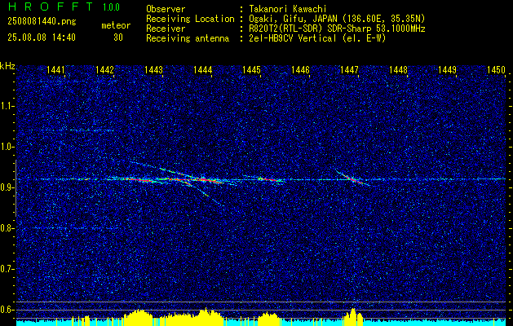The width and height of the screenshot is (513, 326).
Task: Click the 1448 time axis marker
Action: tap(399, 69)
